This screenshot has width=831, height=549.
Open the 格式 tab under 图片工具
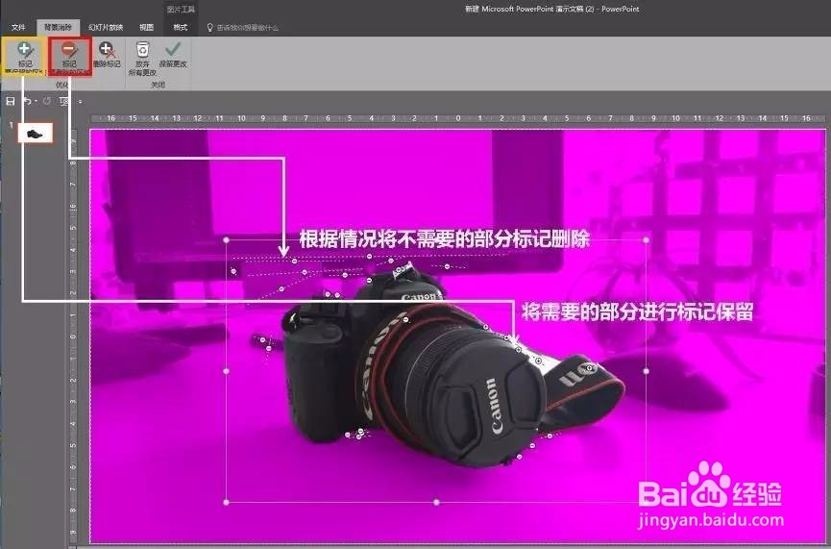coord(181,28)
